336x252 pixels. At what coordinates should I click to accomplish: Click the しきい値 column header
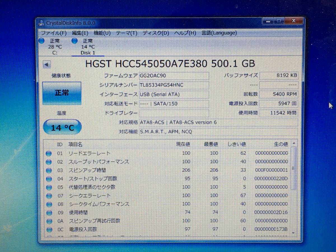(237, 144)
